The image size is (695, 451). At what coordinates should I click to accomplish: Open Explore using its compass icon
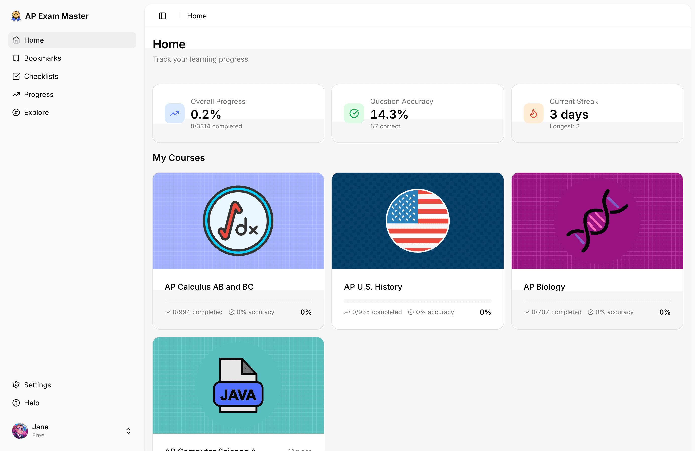coord(16,112)
